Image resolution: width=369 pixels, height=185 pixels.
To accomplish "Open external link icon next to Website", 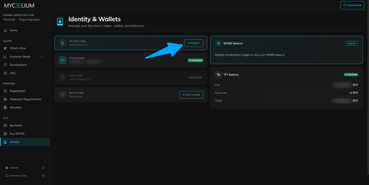I will [43, 168].
